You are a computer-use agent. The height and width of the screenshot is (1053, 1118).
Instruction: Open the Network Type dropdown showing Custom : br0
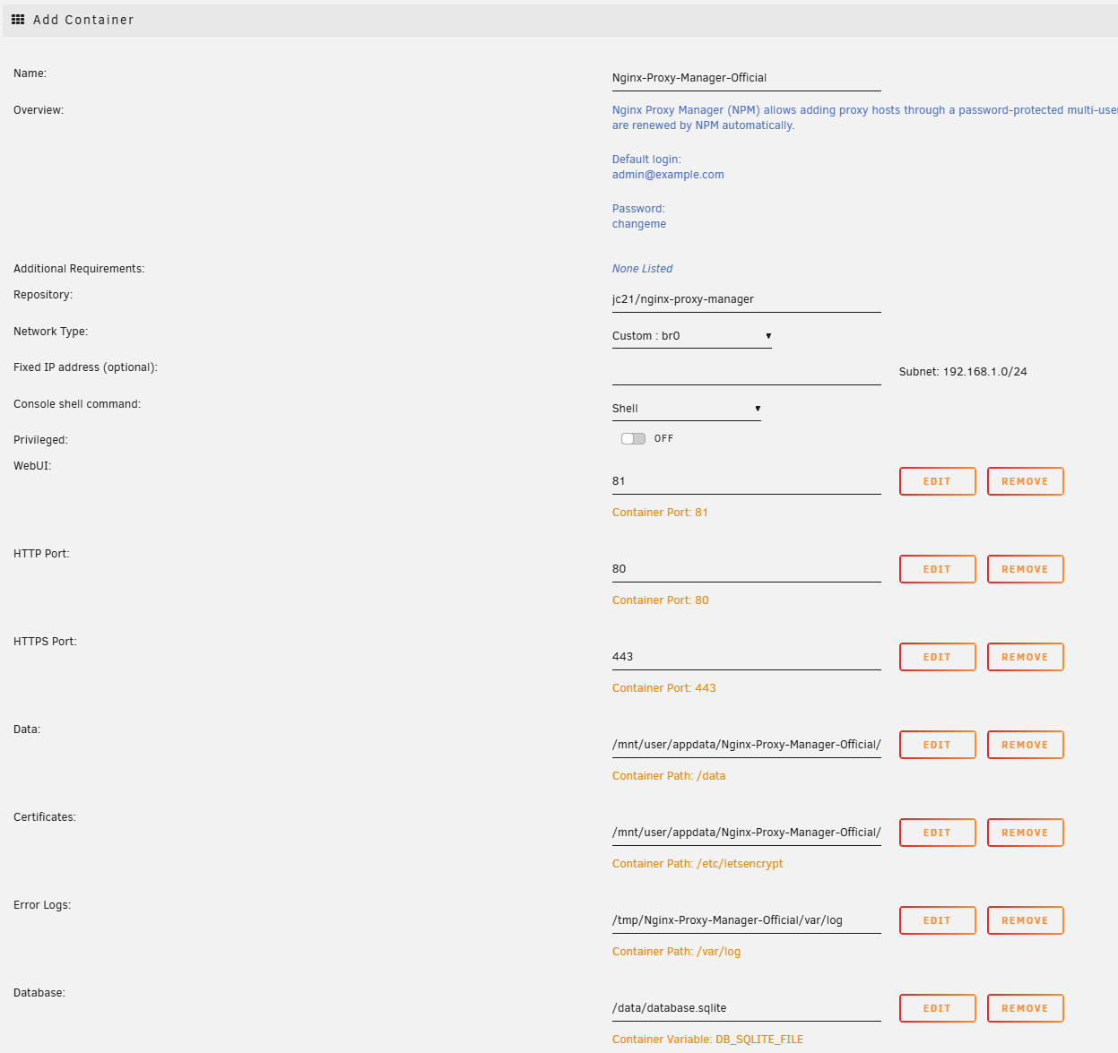691,335
